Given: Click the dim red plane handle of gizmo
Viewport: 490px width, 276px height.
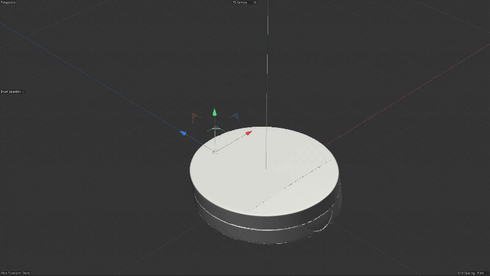Looking at the screenshot, I should (196, 118).
